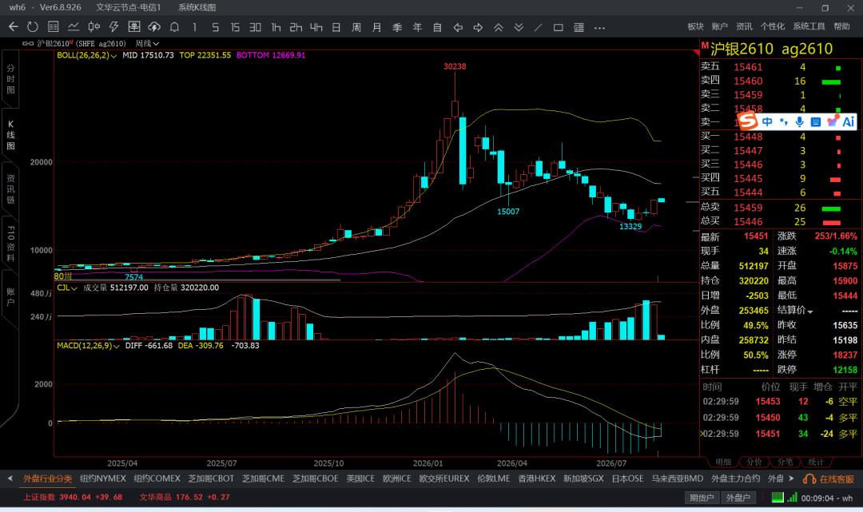Switch to the 1h period
Viewport: 863px width, 512px height.
[276, 27]
